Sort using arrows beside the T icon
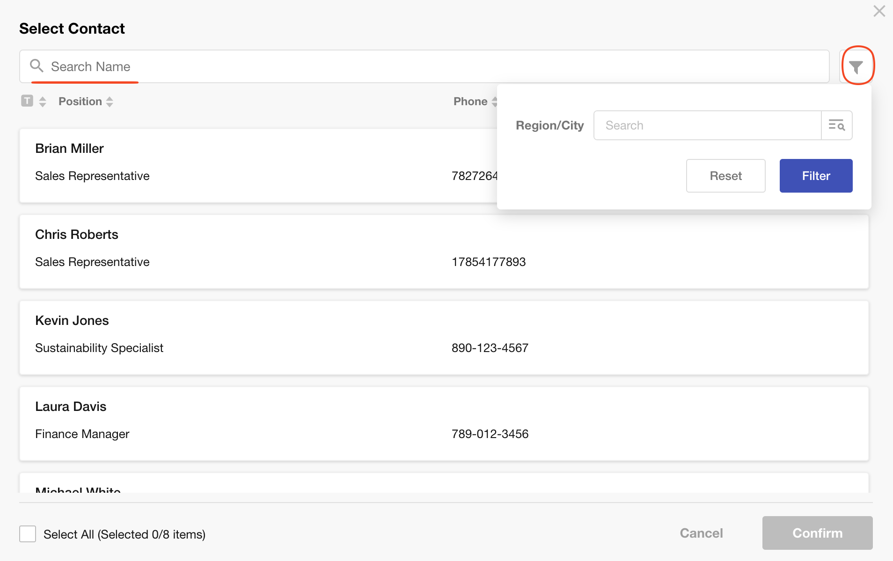 click(43, 101)
